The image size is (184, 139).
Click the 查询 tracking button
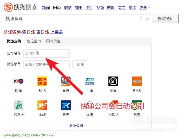click(x=80, y=64)
